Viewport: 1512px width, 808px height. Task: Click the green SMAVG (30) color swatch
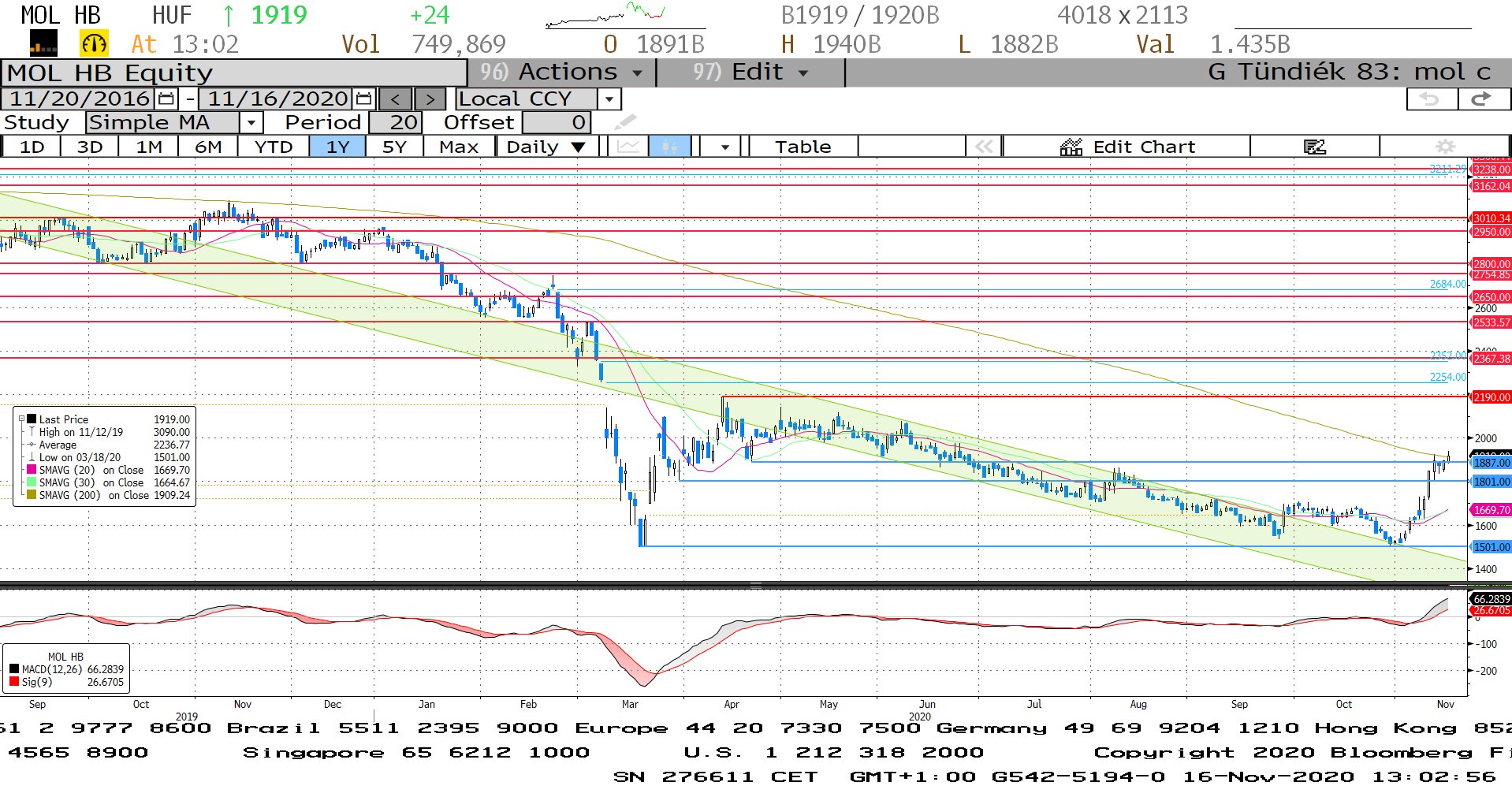click(32, 482)
